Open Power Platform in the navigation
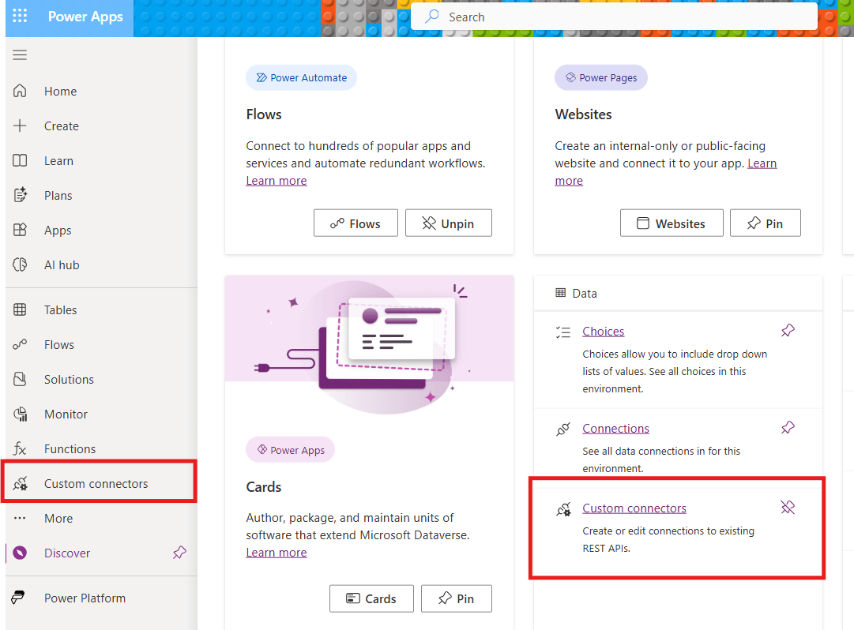Screen dimensions: 854x630 coord(101,598)
